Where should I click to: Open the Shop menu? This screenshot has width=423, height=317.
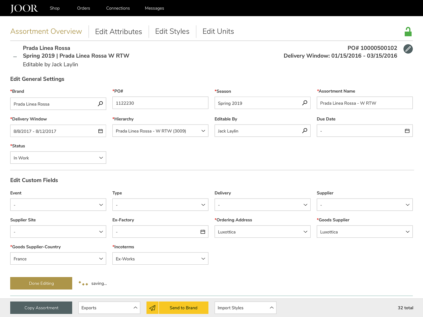tap(55, 8)
